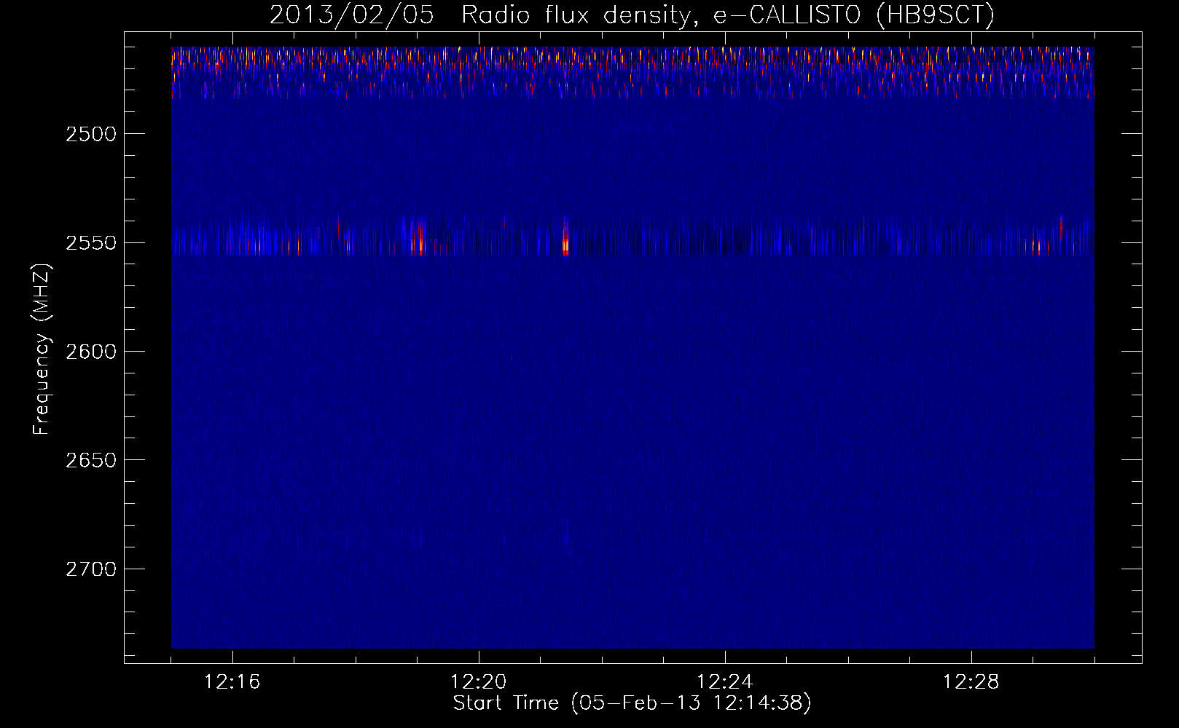Click the 2550 frequency tick label
1179x728 pixels.
coord(92,242)
